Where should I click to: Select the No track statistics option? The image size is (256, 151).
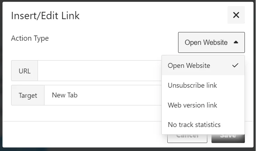[194, 125]
